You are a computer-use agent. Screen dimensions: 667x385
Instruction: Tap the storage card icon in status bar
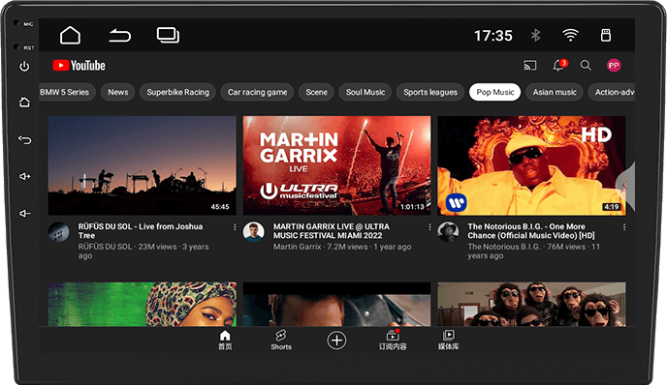606,35
